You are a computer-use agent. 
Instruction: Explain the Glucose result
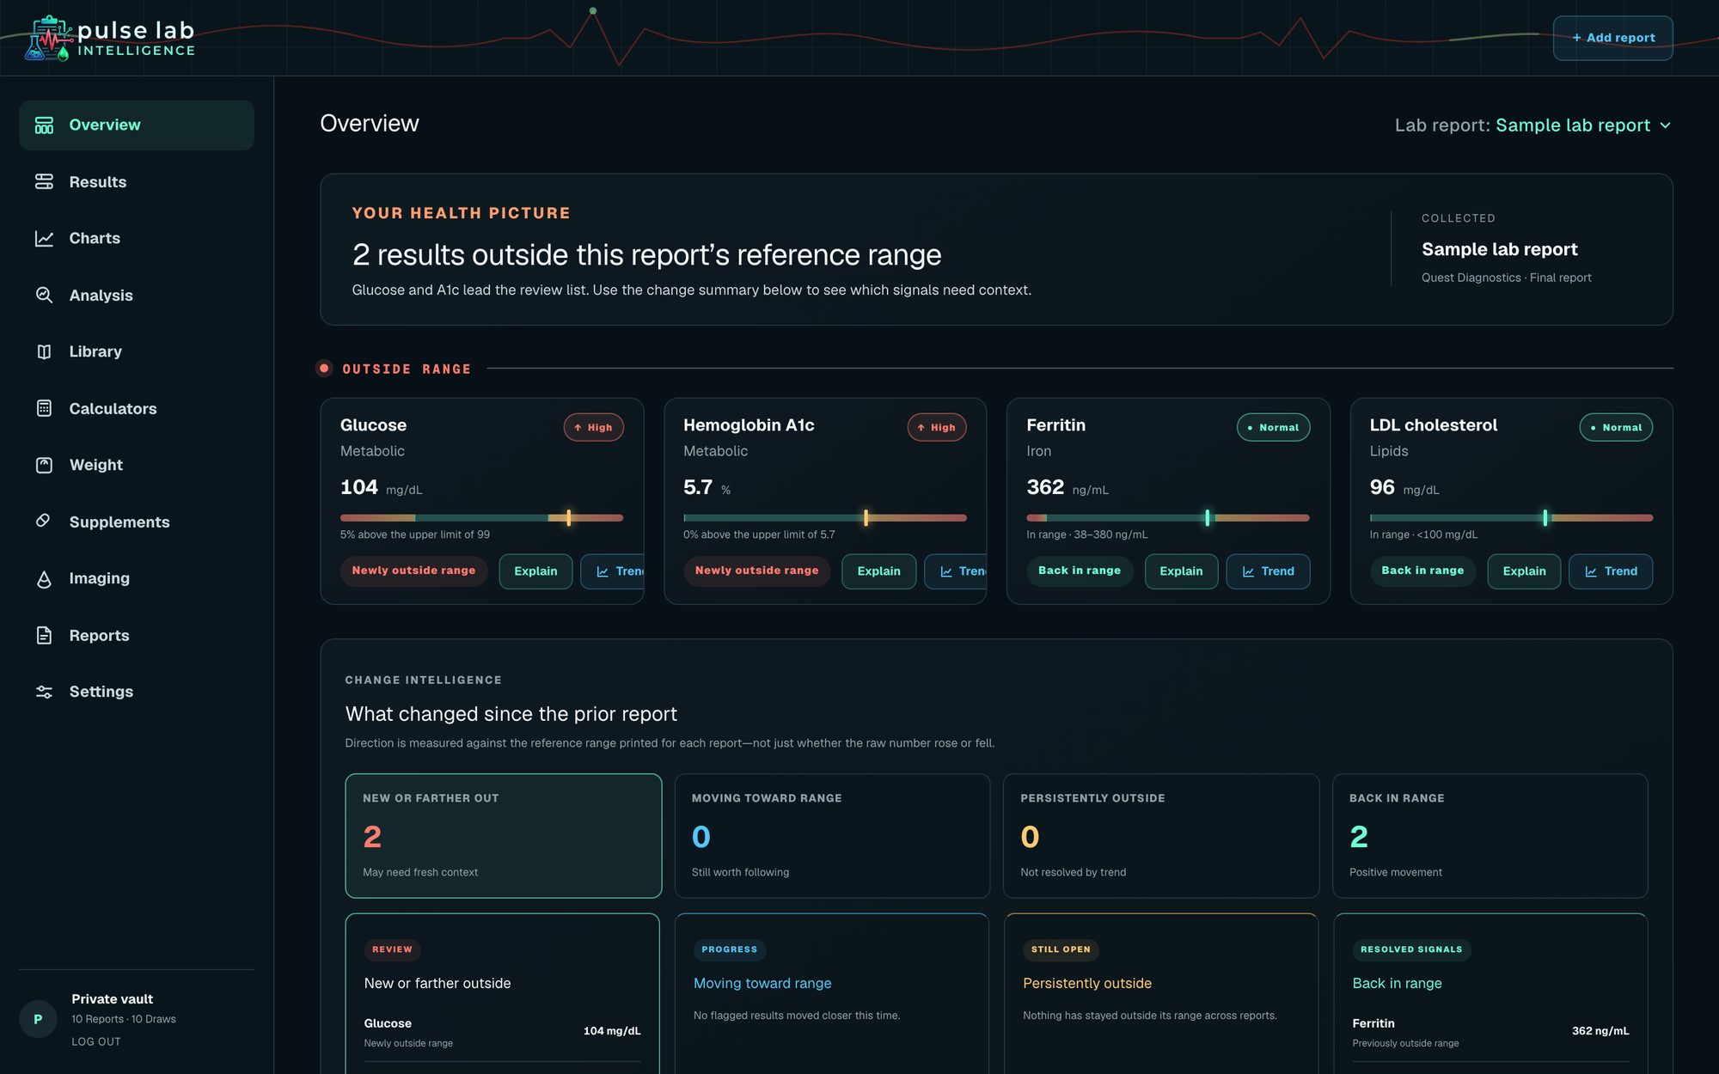pyautogui.click(x=535, y=571)
